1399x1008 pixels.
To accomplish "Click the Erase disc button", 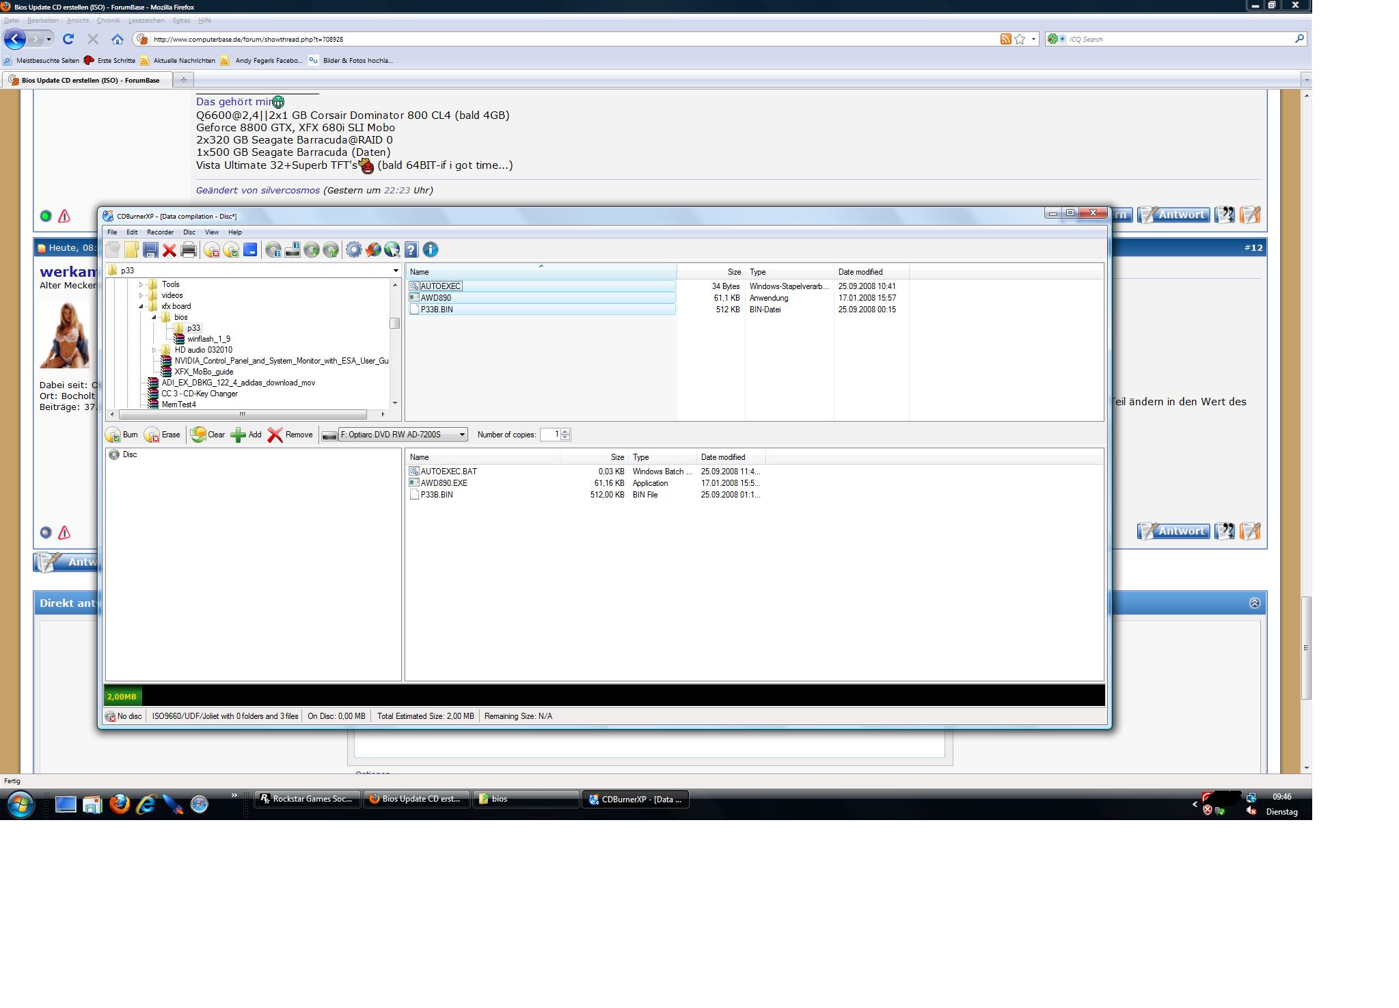I will click(163, 435).
